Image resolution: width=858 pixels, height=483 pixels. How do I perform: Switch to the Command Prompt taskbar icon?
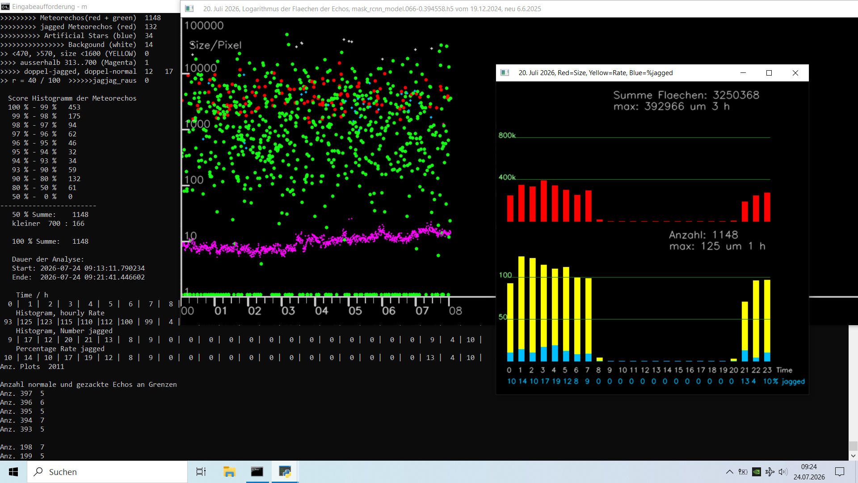(257, 472)
